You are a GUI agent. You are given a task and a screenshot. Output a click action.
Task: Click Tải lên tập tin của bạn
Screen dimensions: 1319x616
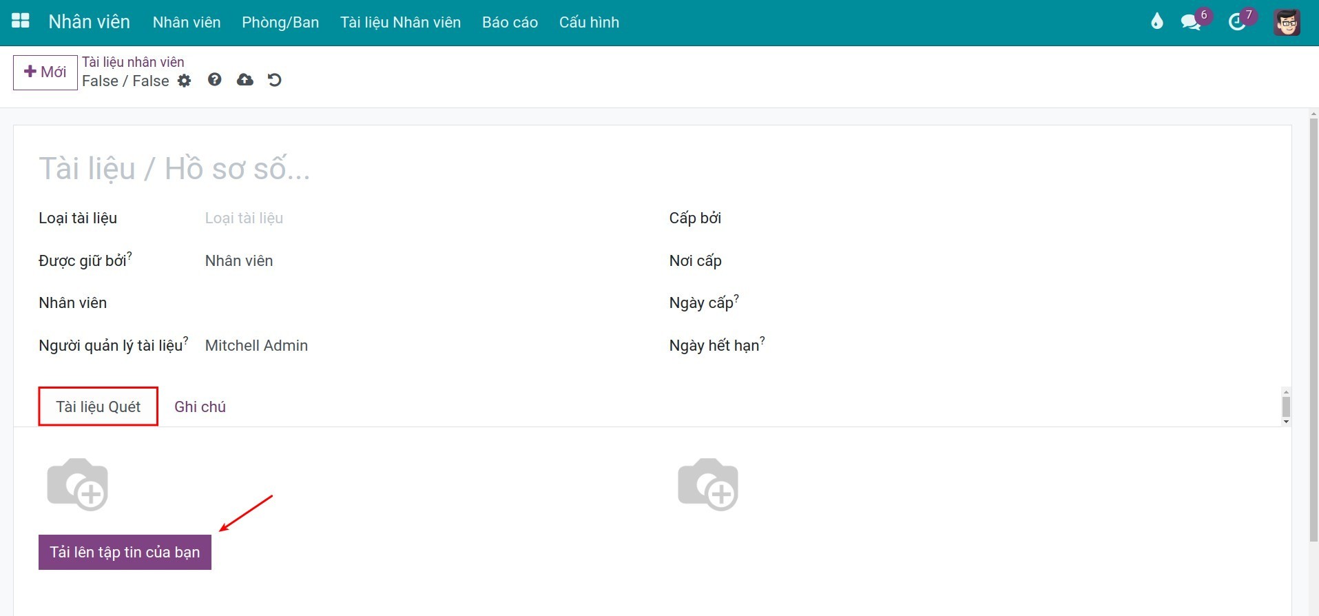[125, 552]
